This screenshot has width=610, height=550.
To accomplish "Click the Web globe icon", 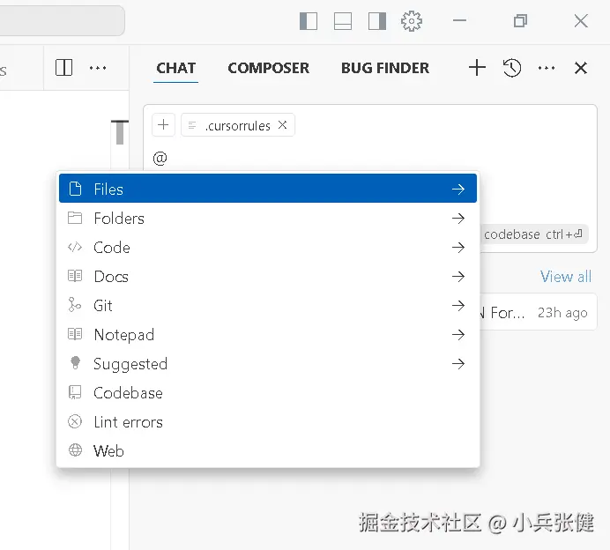I will (75, 450).
